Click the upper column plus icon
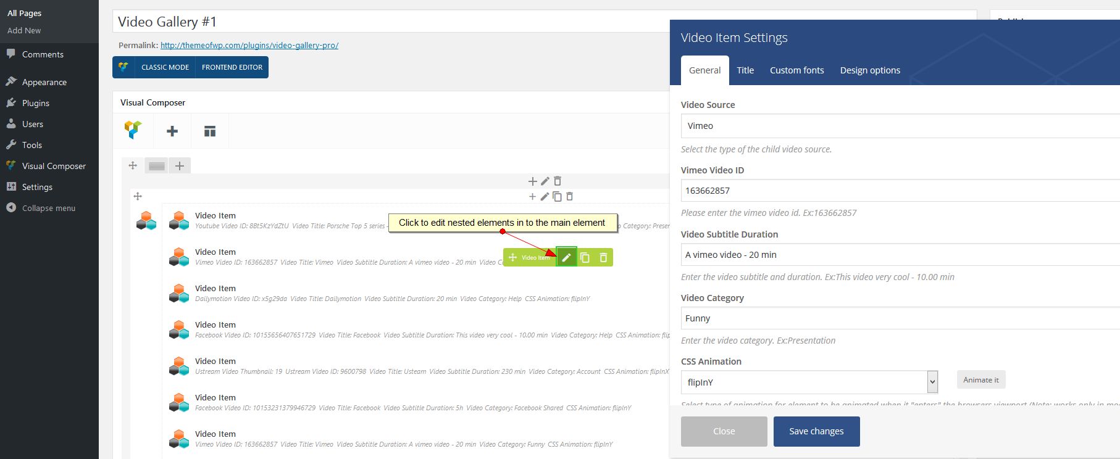Viewport: 1120px width, 459px height. tap(533, 181)
